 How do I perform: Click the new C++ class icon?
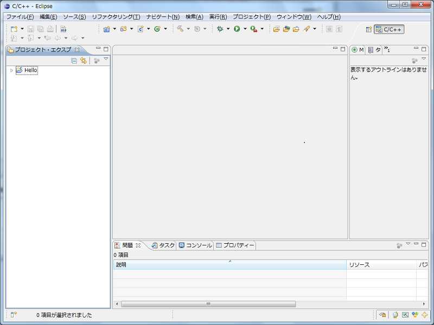157,29
